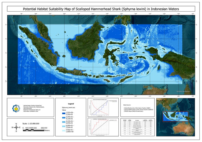The width and height of the screenshot is (202, 142).
Task: Click the 'Data Source:' heading
Action: point(127,105)
